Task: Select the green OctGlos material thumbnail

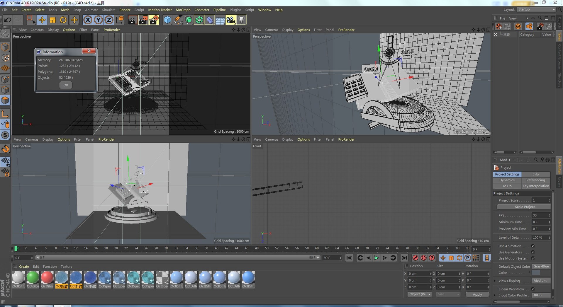Action: [33, 277]
